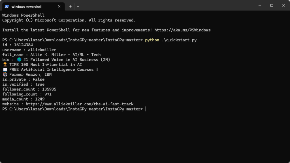Open the aka.ms/PSWindows link
Image resolution: width=290 pixels, height=163 pixels.
(x=182, y=30)
